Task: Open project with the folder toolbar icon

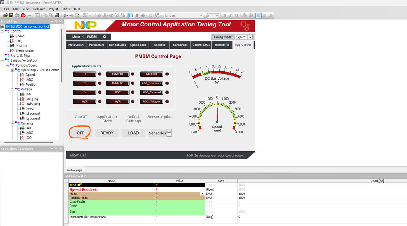Action: (5, 15)
